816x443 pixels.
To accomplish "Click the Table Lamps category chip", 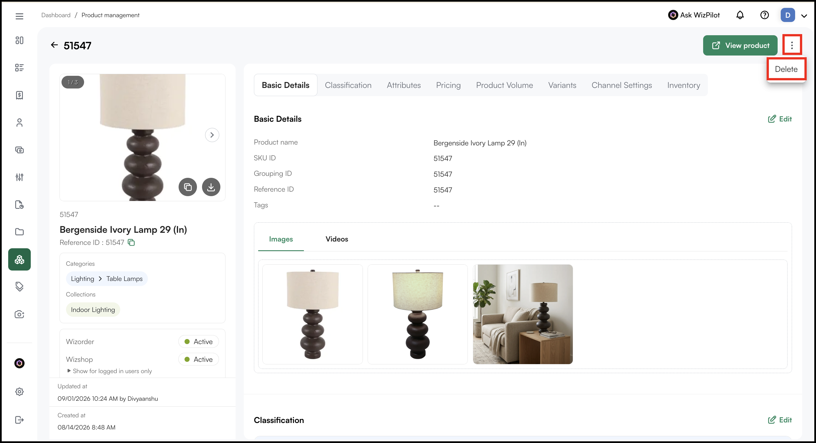I will 124,279.
